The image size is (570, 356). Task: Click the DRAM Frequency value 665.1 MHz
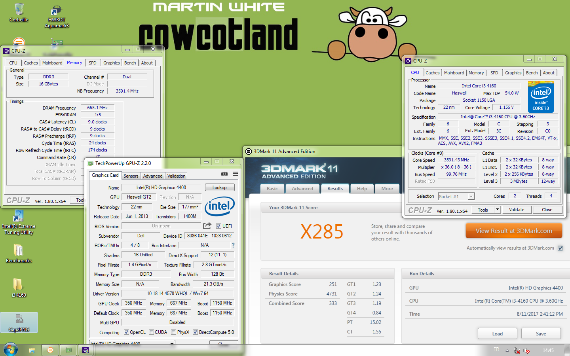point(97,108)
